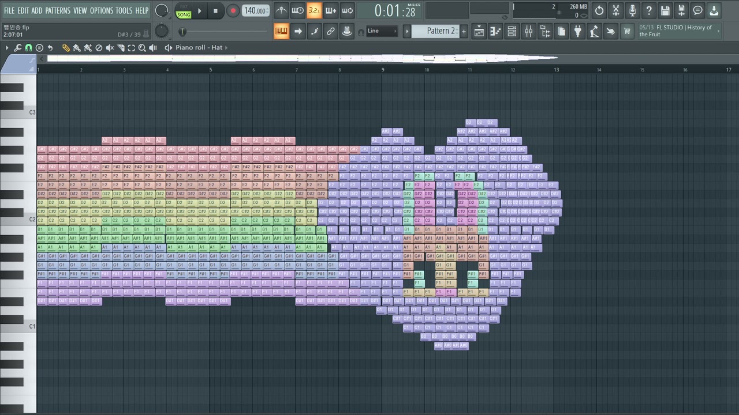Image resolution: width=739 pixels, height=415 pixels.
Task: Toggle the record button
Action: 233,10
